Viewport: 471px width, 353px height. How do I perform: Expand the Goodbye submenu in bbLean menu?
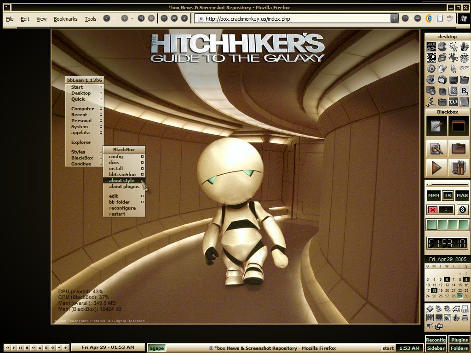point(85,164)
